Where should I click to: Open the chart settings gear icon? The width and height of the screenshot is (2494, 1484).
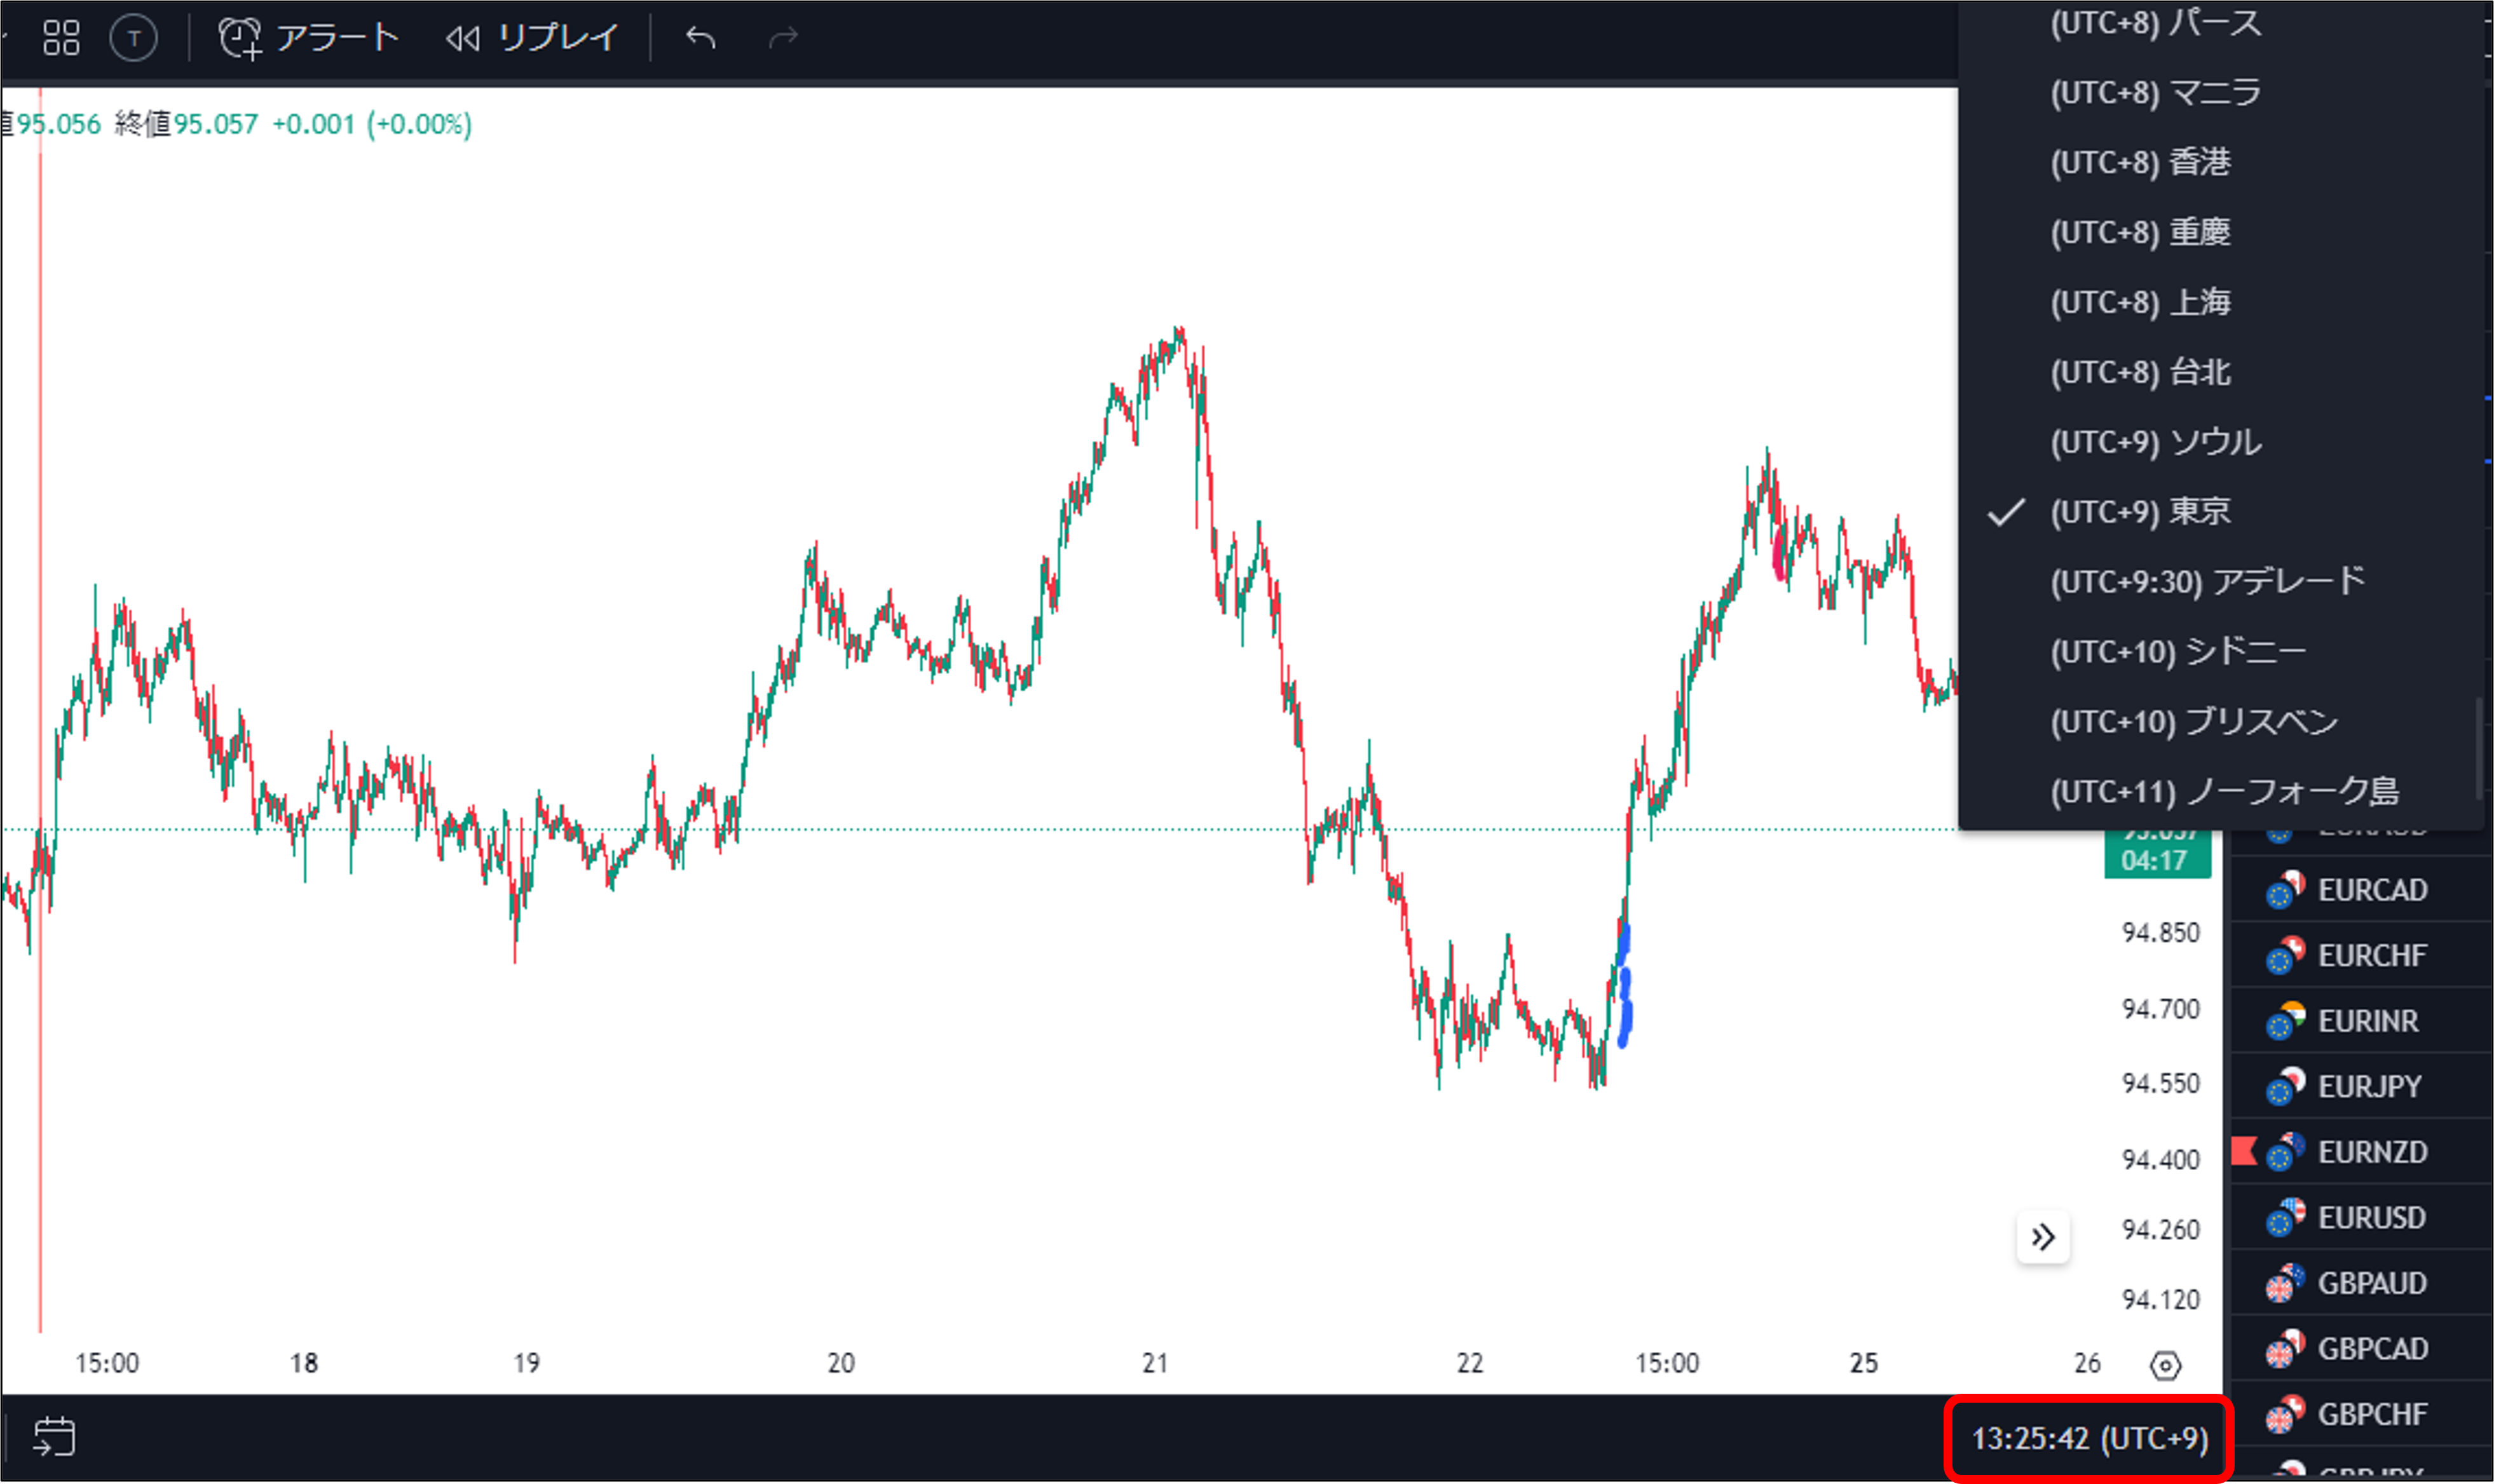tap(2165, 1365)
